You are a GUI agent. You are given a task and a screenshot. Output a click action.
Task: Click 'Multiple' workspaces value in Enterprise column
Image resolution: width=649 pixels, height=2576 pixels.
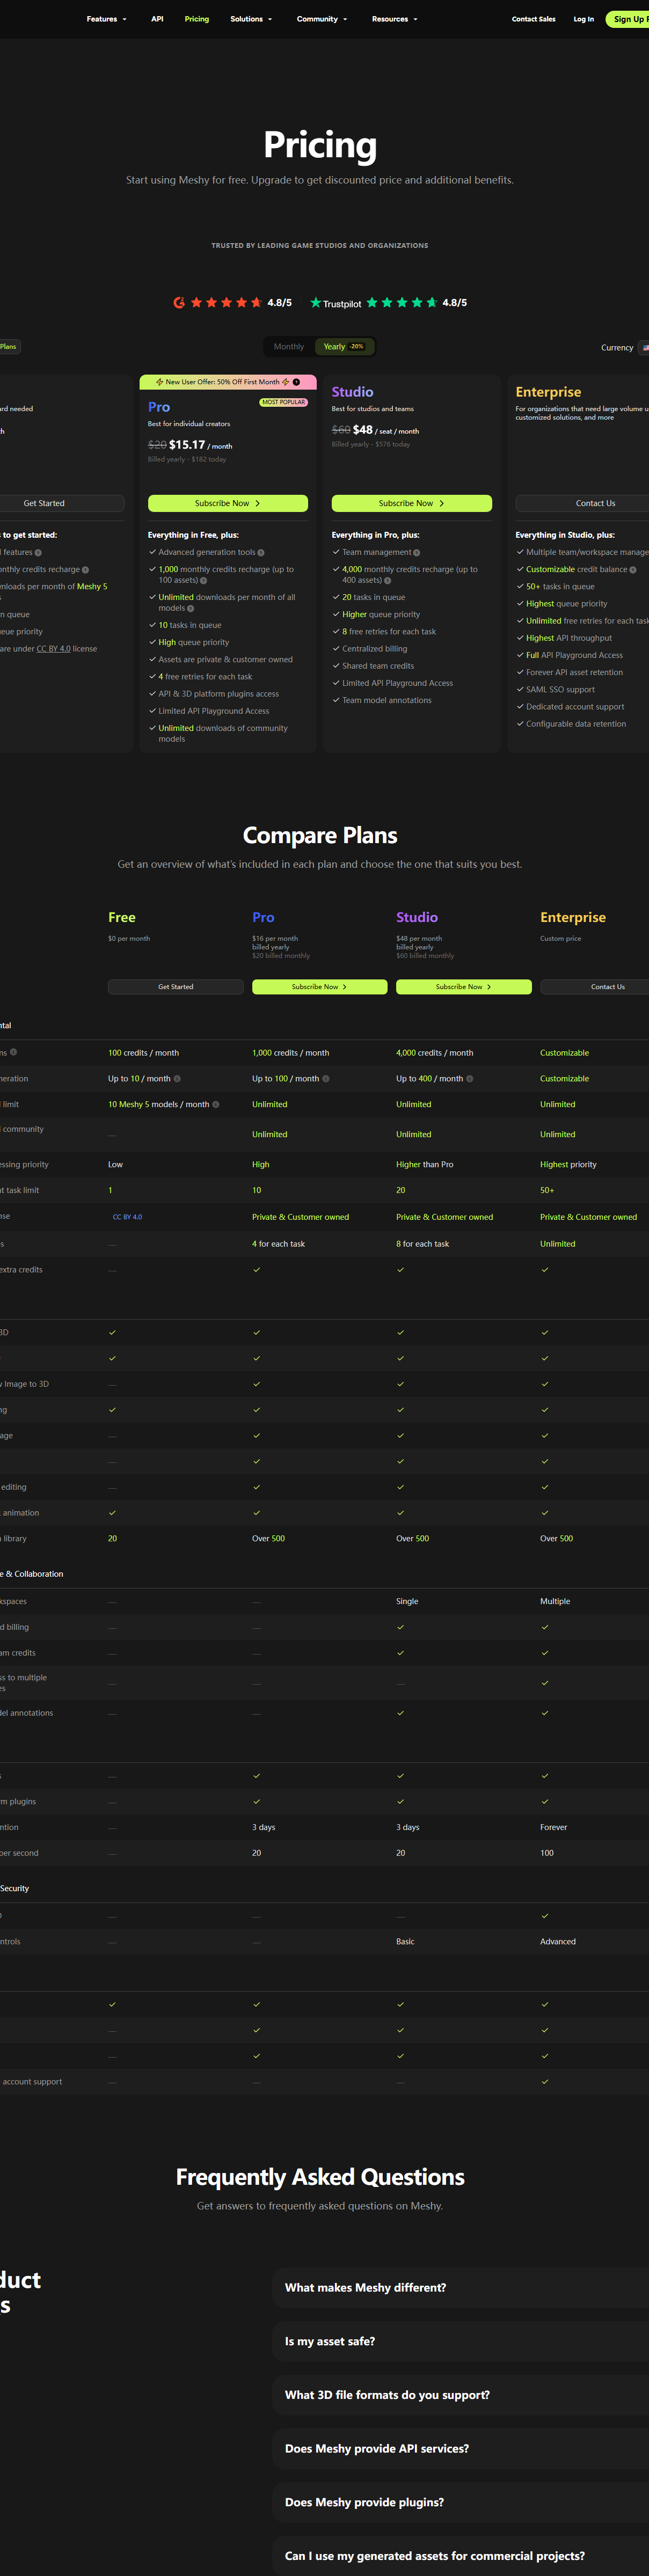[x=555, y=1601]
